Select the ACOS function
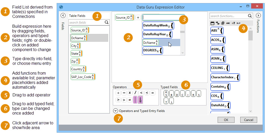 pyautogui.click(x=218, y=40)
